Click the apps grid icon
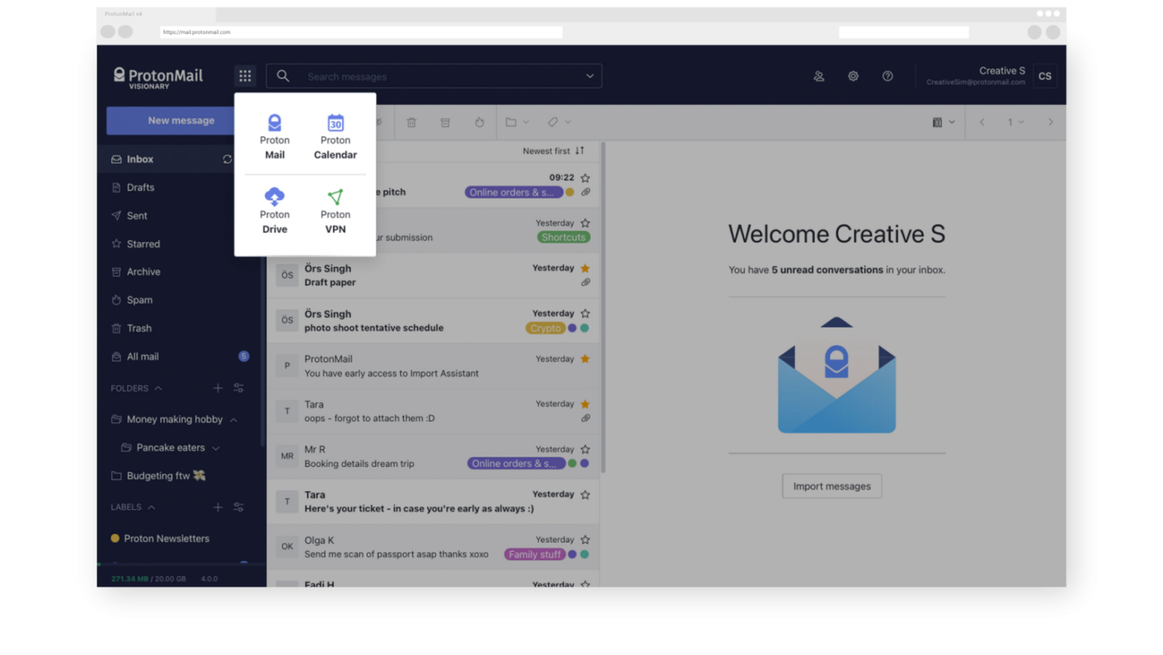 tap(245, 76)
